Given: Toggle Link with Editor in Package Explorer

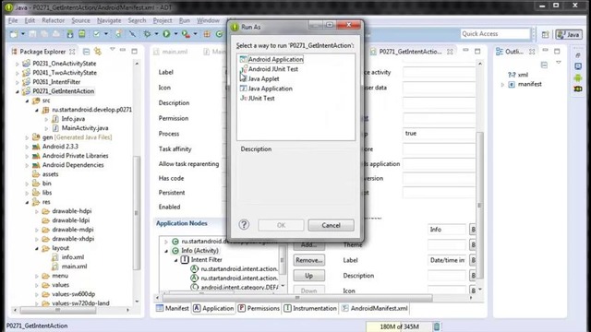Looking at the screenshot, I should (x=98, y=52).
